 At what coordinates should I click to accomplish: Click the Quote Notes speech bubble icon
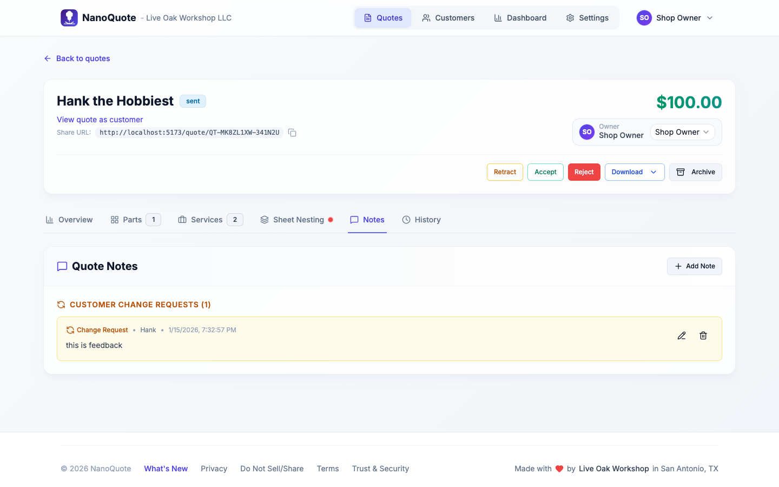(62, 266)
